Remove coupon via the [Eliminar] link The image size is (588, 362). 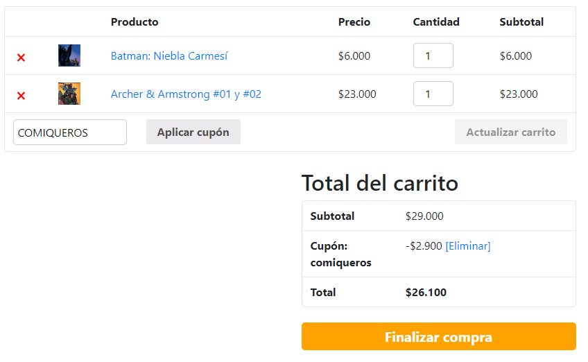tap(468, 246)
